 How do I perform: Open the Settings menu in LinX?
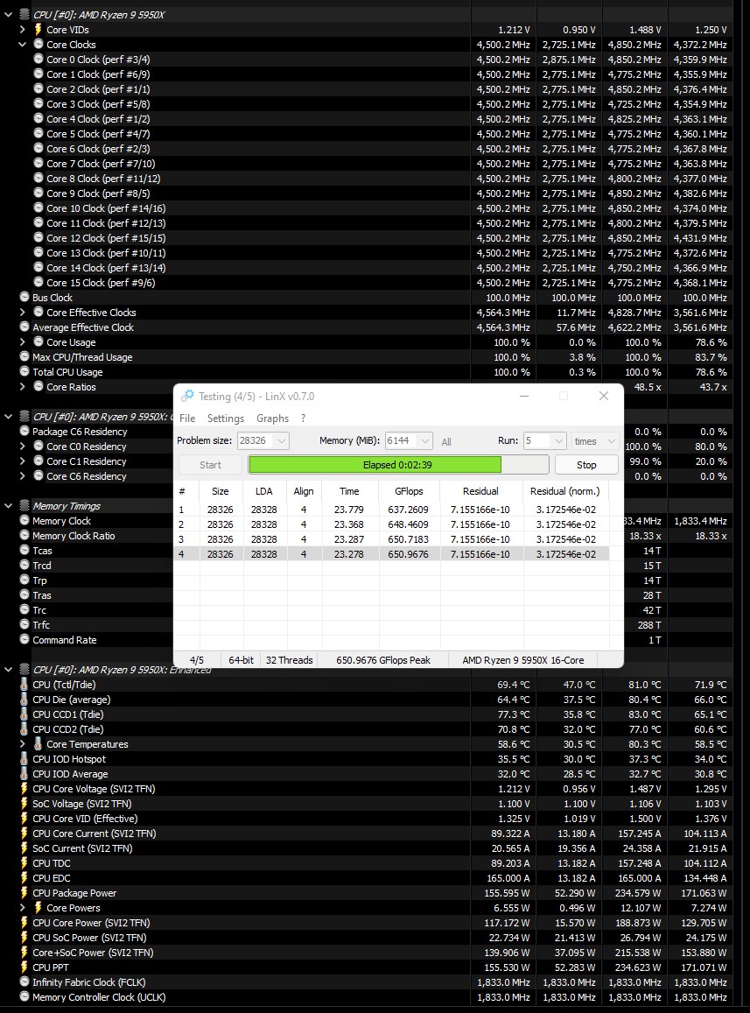point(226,418)
